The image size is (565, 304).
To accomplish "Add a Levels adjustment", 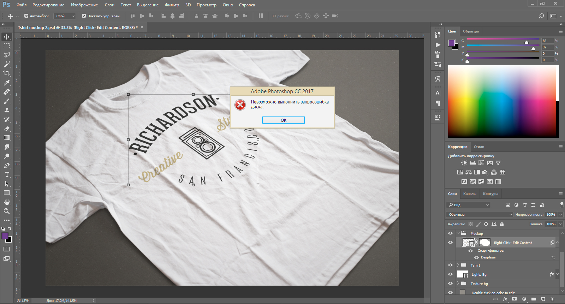I will [473, 163].
